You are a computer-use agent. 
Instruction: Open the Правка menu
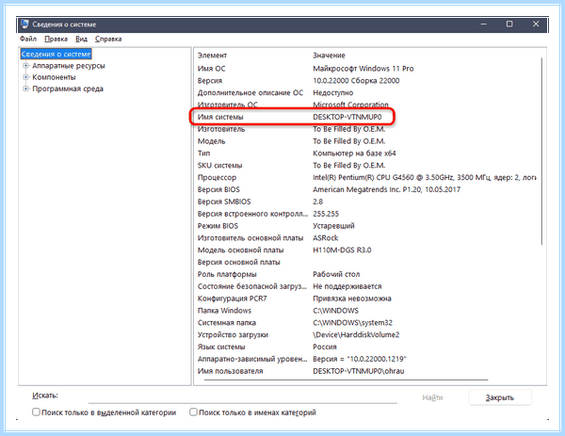(x=56, y=39)
